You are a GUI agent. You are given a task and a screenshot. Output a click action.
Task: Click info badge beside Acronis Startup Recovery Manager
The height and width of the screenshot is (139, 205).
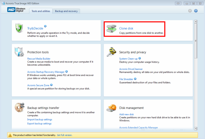(67, 72)
